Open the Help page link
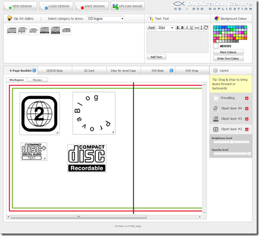Viewport: 259px width, 236px height. (x=135, y=226)
